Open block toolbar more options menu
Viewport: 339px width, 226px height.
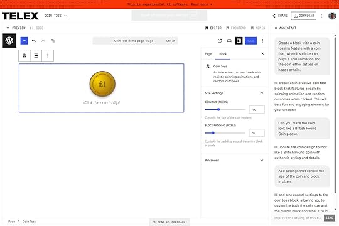(x=48, y=56)
